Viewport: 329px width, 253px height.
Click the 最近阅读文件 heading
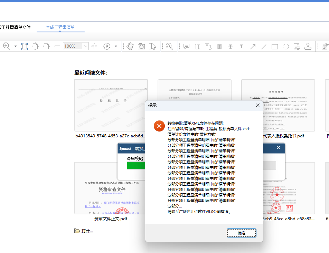pos(91,73)
